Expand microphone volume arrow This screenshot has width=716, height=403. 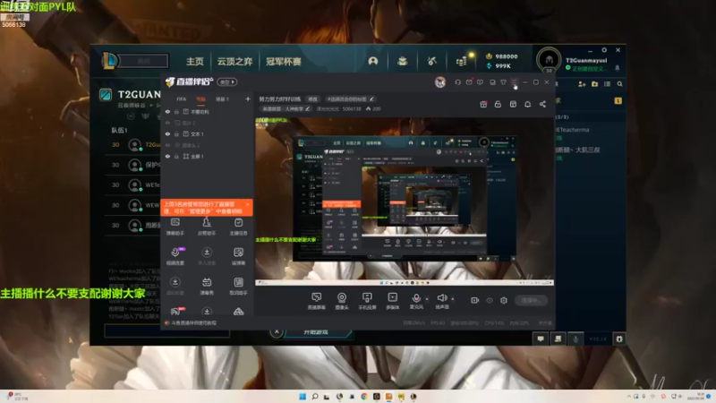[x=427, y=299]
